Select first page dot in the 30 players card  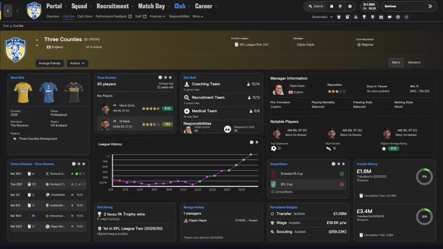pos(160,77)
